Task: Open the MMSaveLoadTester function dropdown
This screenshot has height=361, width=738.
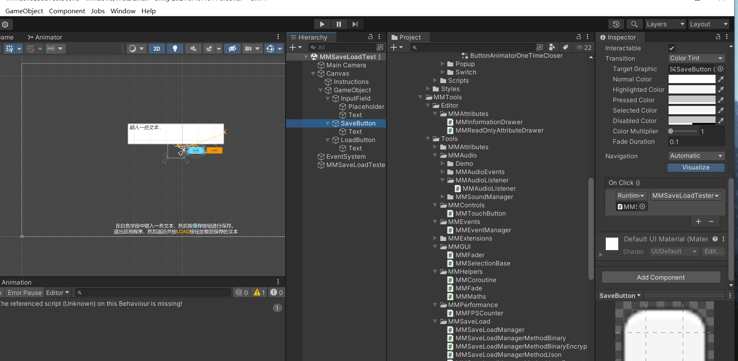Action: (x=686, y=196)
